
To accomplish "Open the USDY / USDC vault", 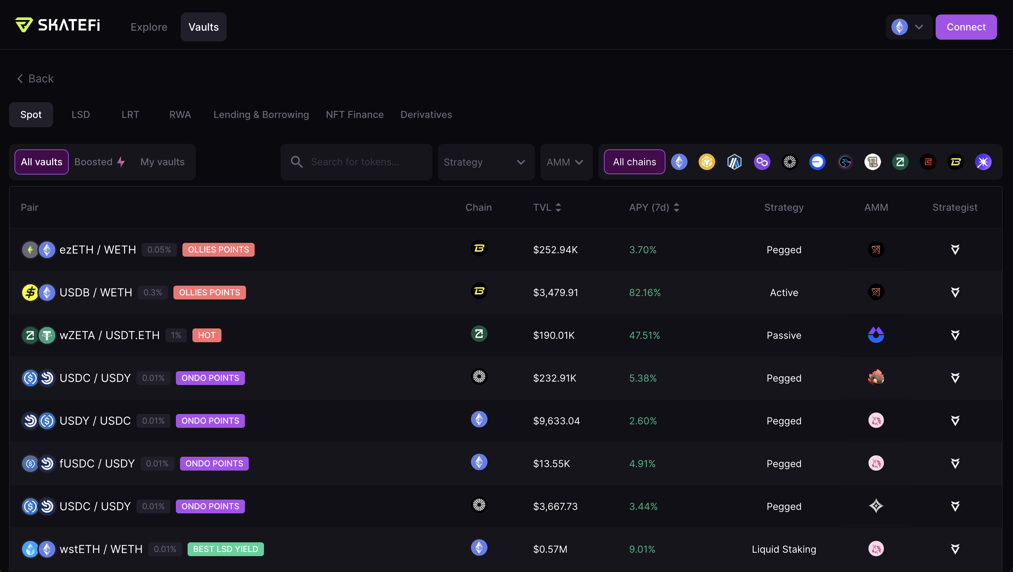I will 505,421.
